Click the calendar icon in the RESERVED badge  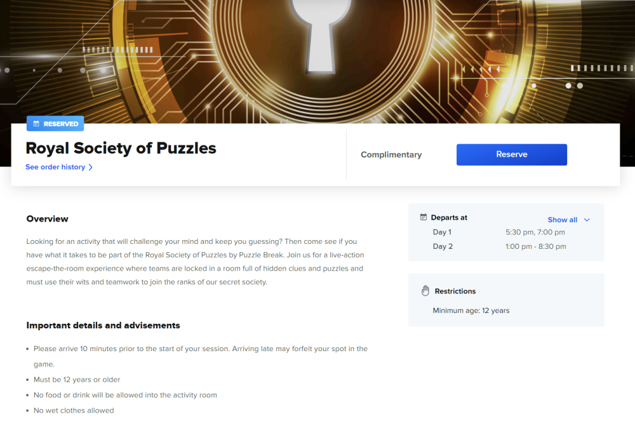tap(36, 123)
